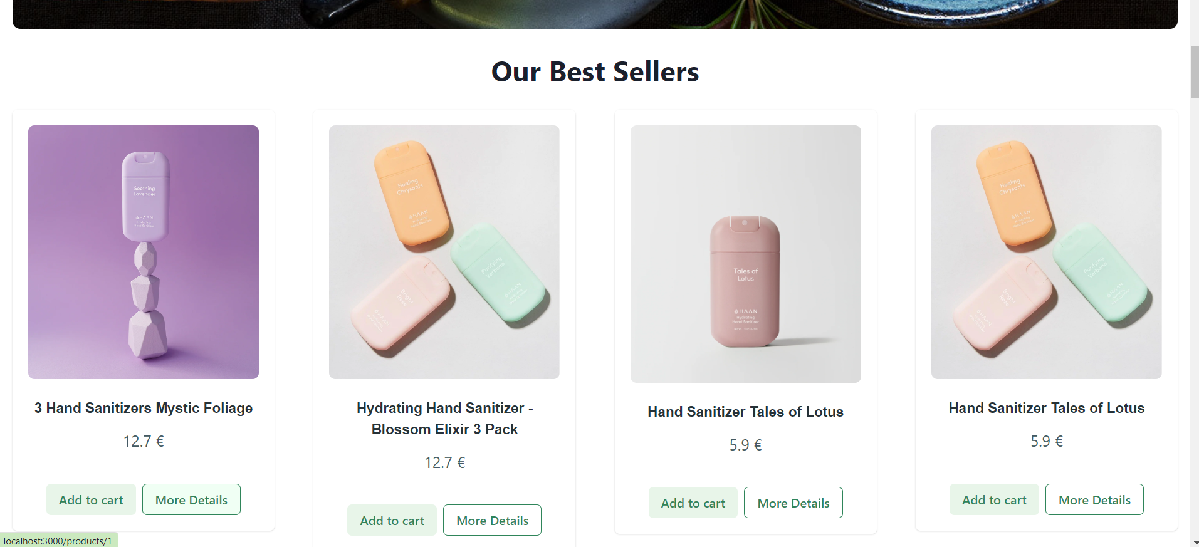View More Details for Mystic Foliage sanitizers

(191, 499)
